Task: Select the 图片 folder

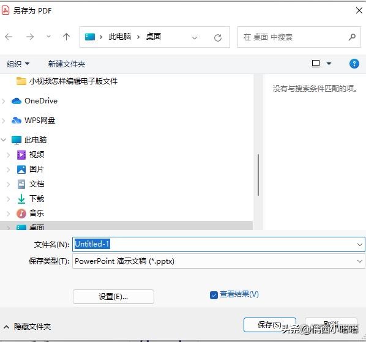Action: 31,169
